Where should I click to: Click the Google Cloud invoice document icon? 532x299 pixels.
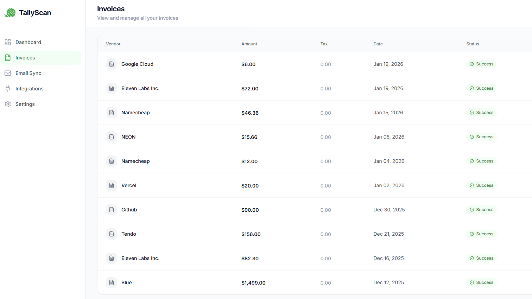tap(111, 64)
